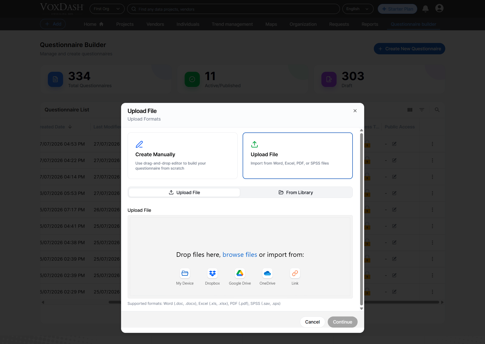
Task: Click the Public Access column header
Action: click(399, 127)
